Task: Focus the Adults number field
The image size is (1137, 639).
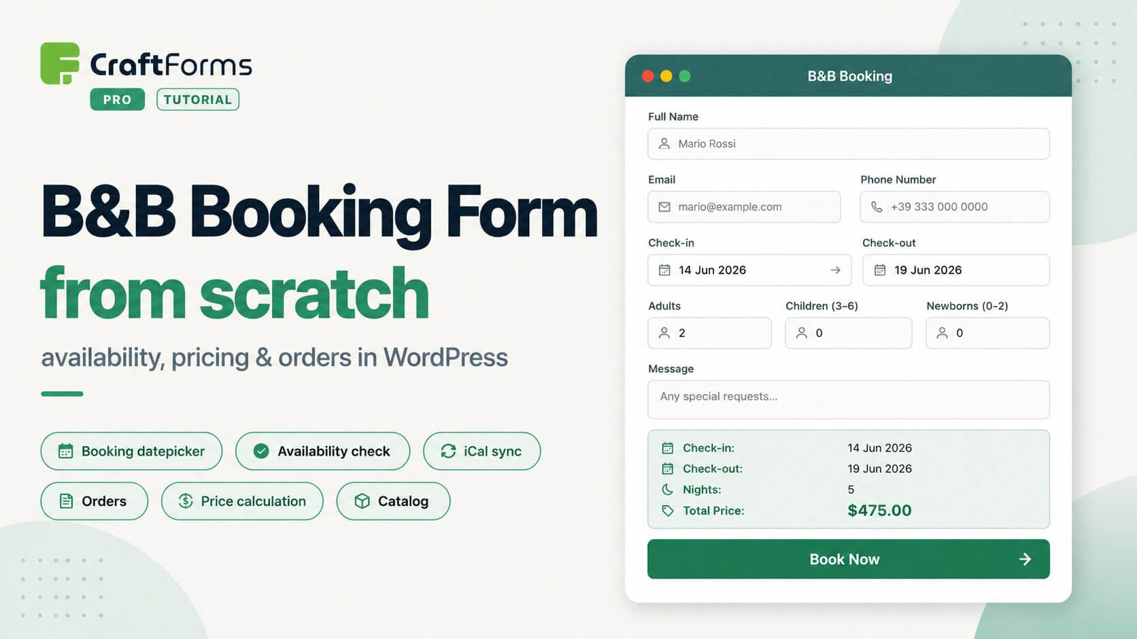Action: 710,333
